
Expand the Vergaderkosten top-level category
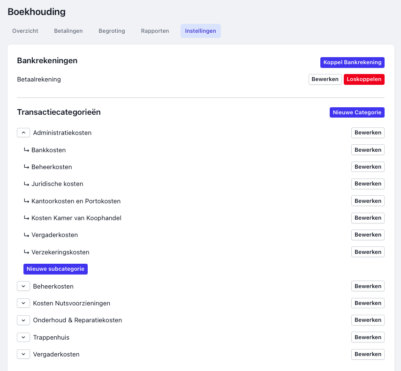click(23, 354)
